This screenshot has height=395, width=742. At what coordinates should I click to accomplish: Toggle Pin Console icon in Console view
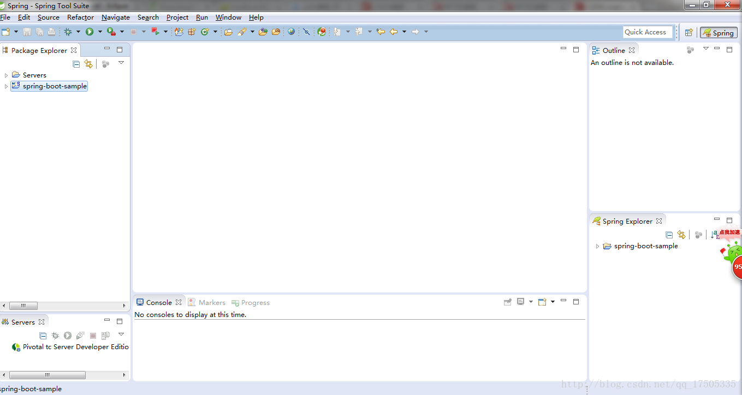[508, 302]
